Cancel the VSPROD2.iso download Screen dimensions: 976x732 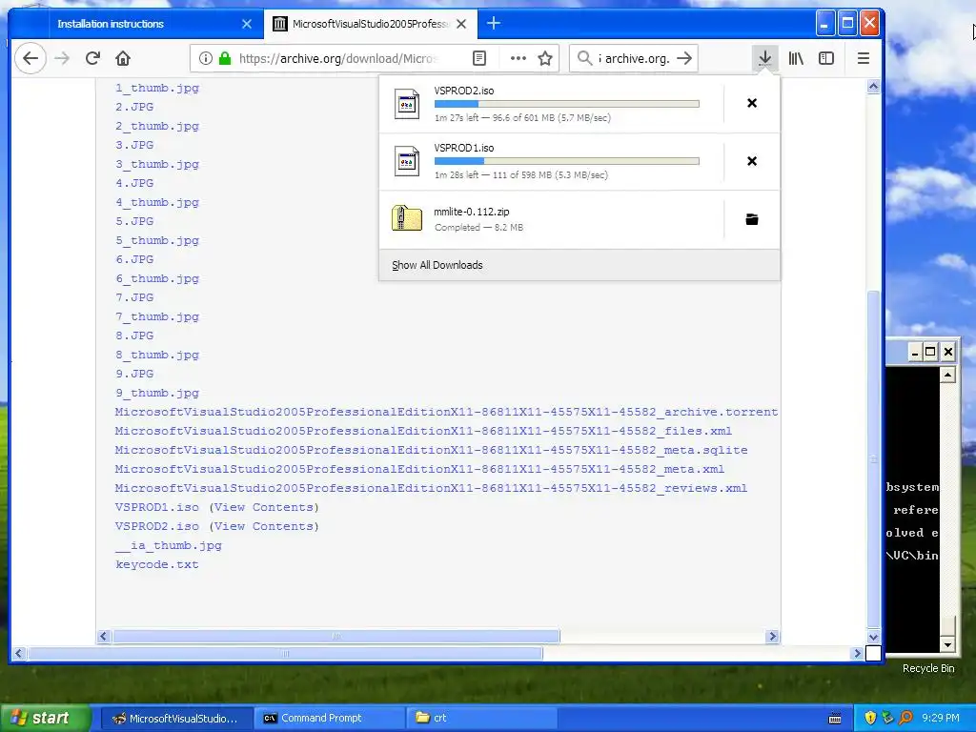(752, 103)
